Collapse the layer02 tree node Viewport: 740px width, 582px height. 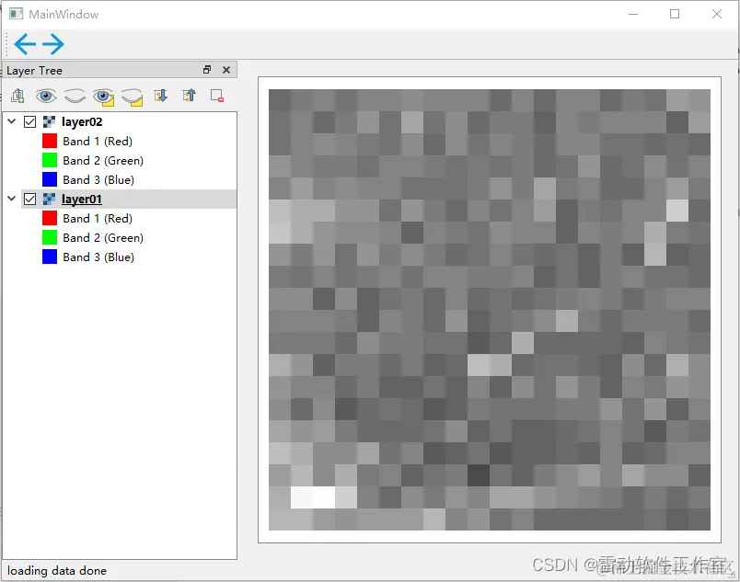(x=12, y=121)
